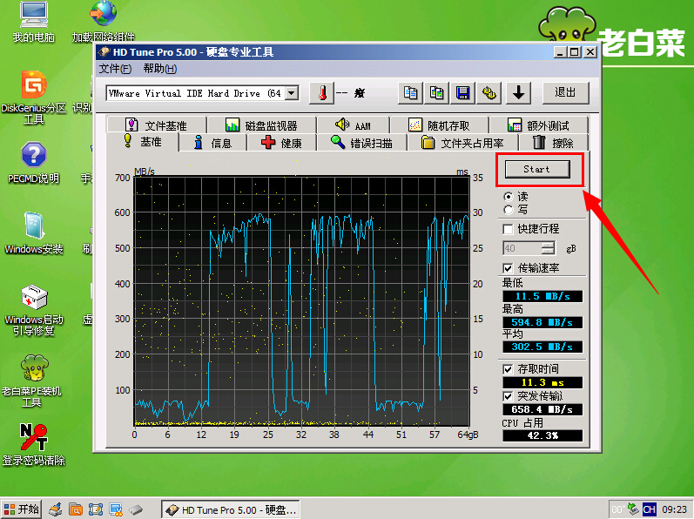The image size is (694, 519).
Task: Switch to the 随机存取 tab
Action: 440,125
